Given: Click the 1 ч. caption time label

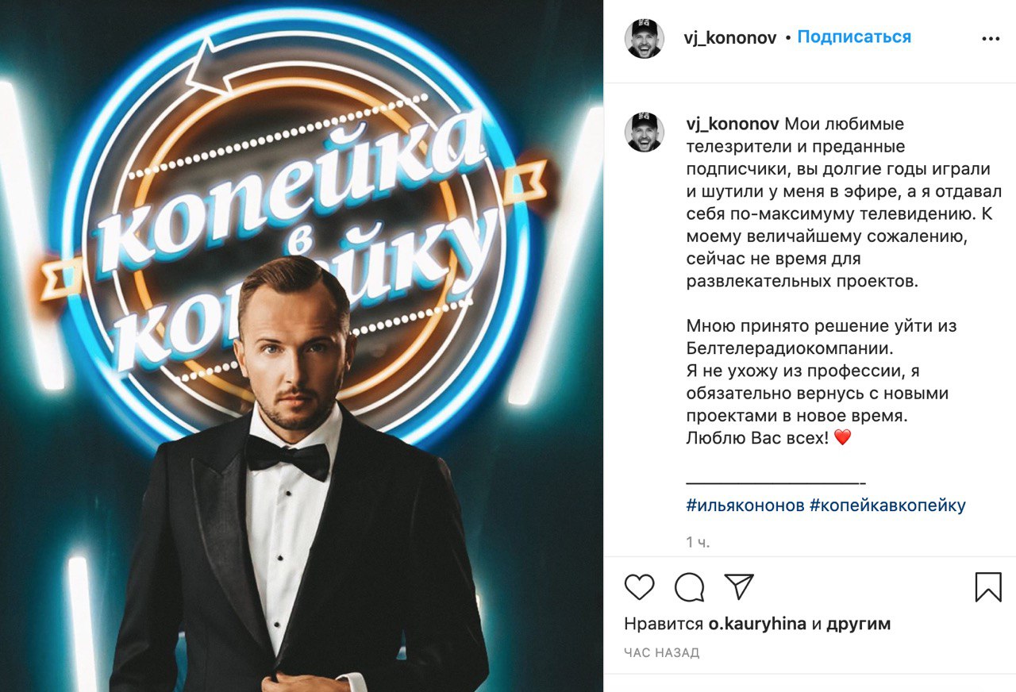Looking at the screenshot, I should 698,543.
